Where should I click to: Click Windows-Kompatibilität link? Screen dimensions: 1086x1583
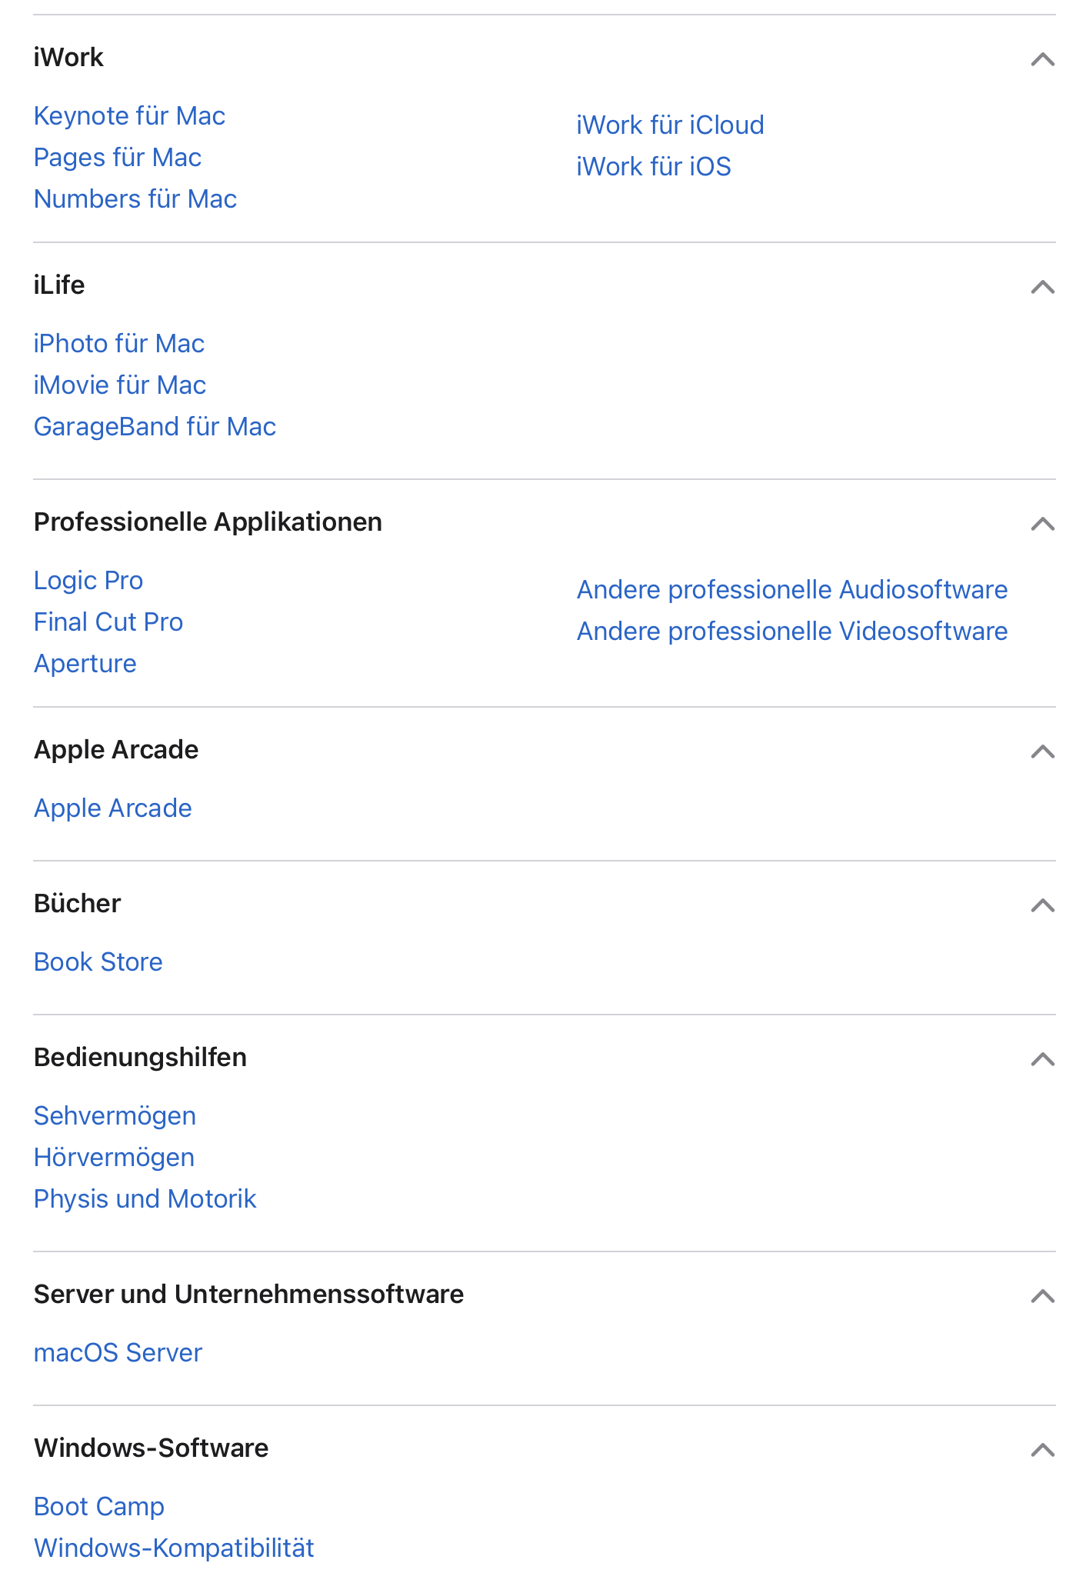click(x=174, y=1548)
